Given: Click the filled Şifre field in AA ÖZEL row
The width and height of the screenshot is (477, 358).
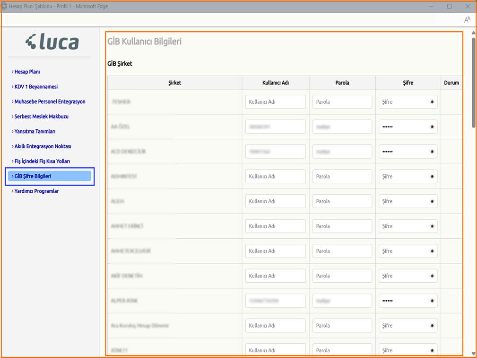Looking at the screenshot, I should coord(408,127).
